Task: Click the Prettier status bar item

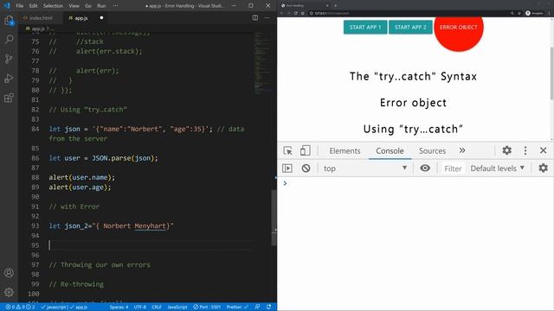Action: pos(237,308)
